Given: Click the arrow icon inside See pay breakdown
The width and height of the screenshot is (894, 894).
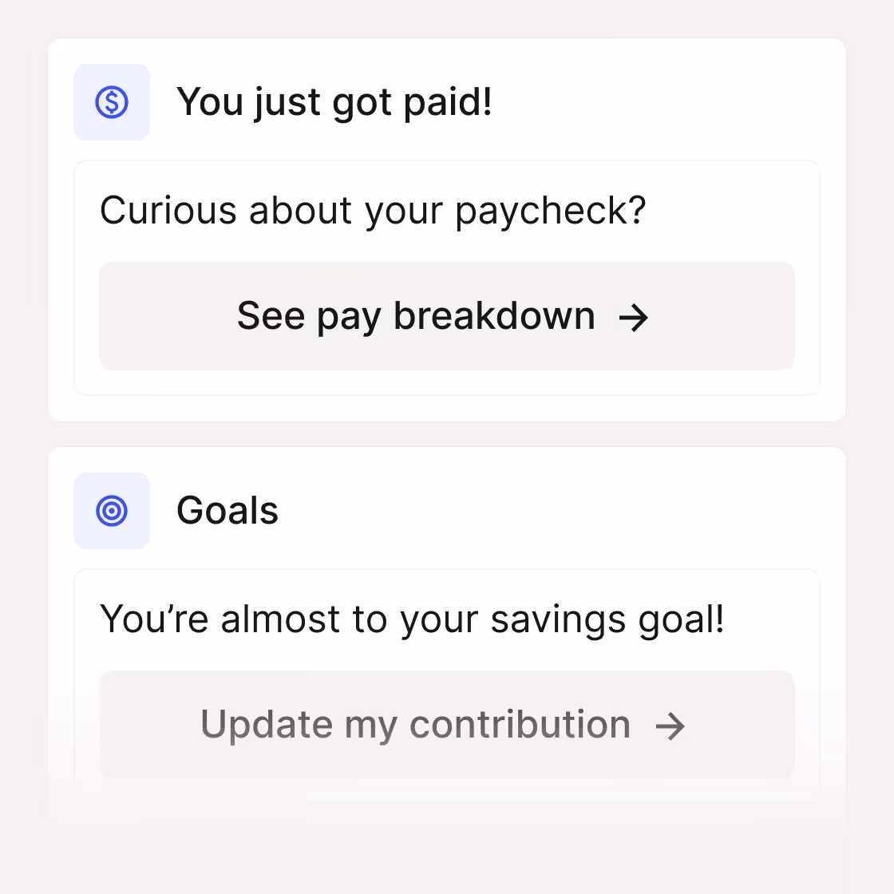Looking at the screenshot, I should tap(634, 317).
